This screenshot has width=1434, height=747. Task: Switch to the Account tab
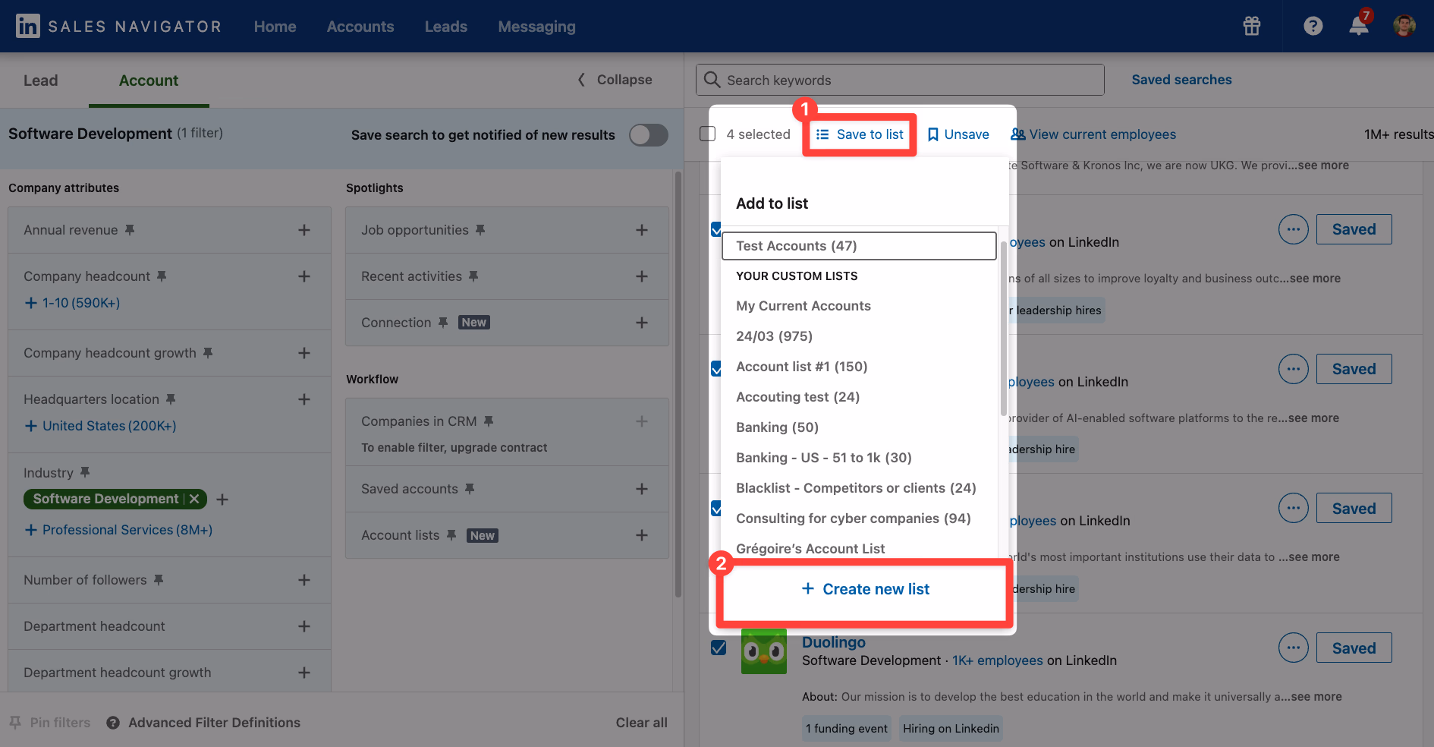[x=149, y=80]
